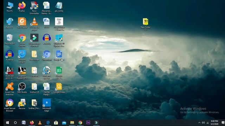Open OBS Studio shortcut
The width and height of the screenshot is (225, 126).
tap(22, 88)
